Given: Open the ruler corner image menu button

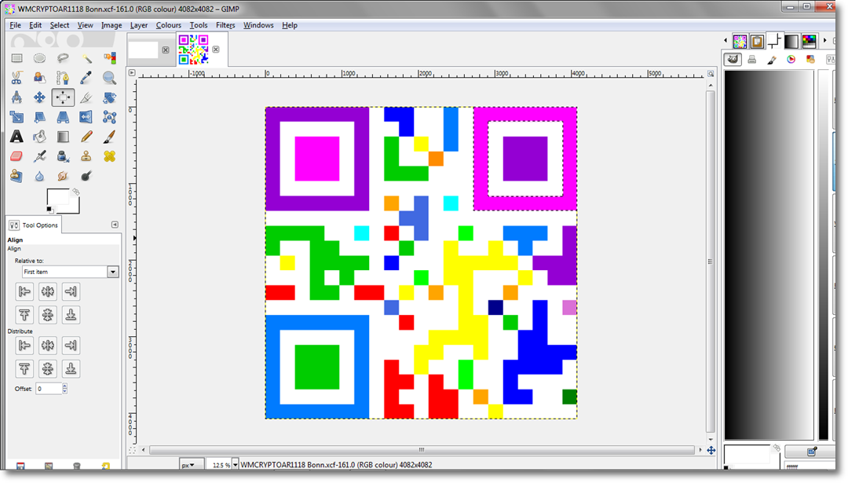Looking at the screenshot, I should click(x=132, y=72).
